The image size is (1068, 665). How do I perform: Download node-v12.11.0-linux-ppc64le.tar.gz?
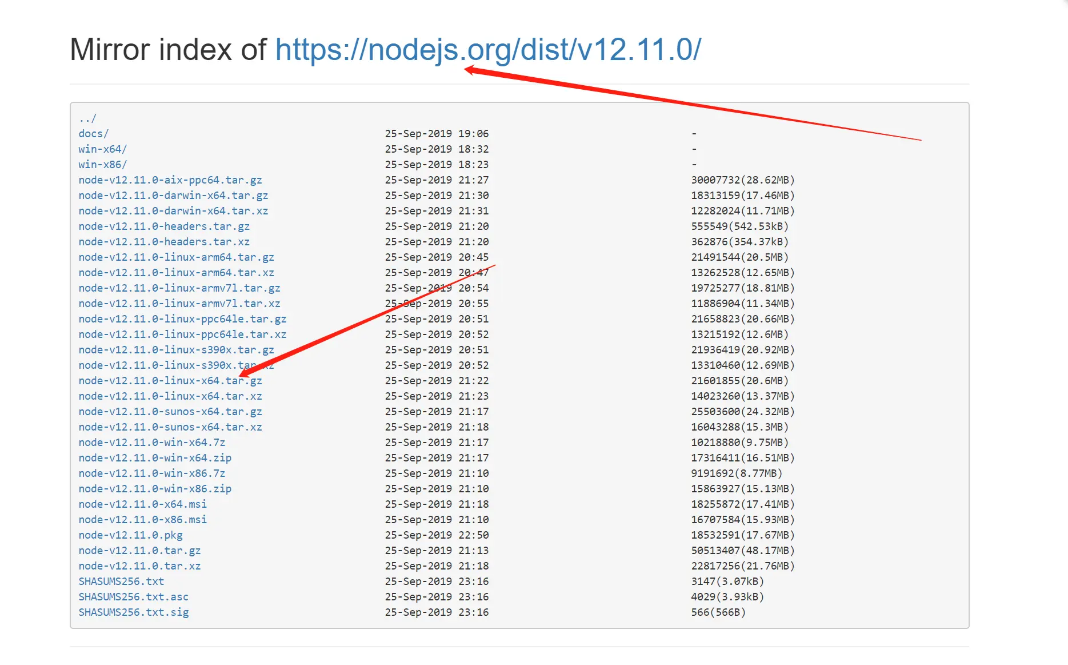click(183, 319)
